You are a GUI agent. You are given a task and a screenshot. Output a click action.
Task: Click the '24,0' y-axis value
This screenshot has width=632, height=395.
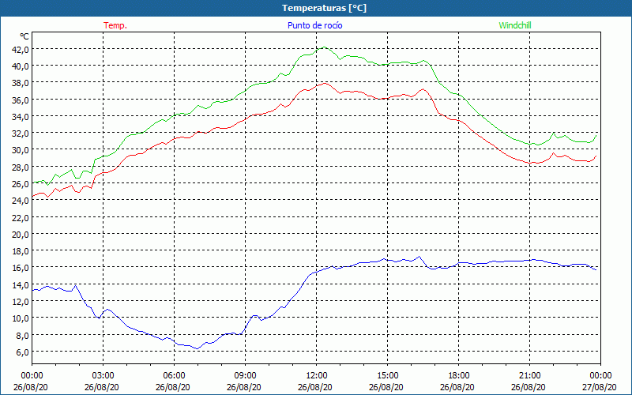21,201
